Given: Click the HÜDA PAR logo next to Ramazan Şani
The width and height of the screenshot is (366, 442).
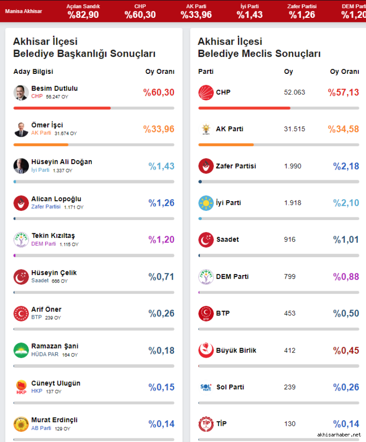Looking at the screenshot, I should [x=21, y=350].
